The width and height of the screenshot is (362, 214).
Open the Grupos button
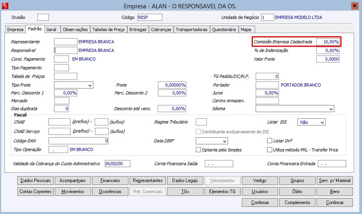(297, 181)
